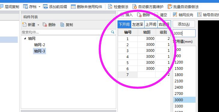The height and width of the screenshot is (112, 219).
Task: Select the 轴距 cell in row 3
Action: 147,51
